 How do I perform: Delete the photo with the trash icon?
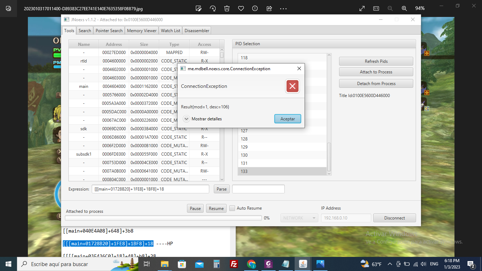tap(227, 8)
